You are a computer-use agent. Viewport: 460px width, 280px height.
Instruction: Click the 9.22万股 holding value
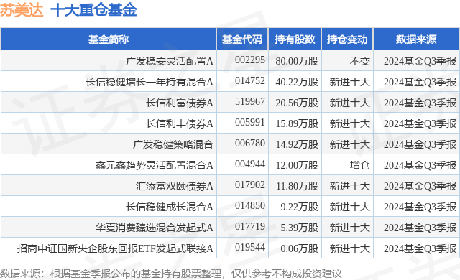coord(300,207)
